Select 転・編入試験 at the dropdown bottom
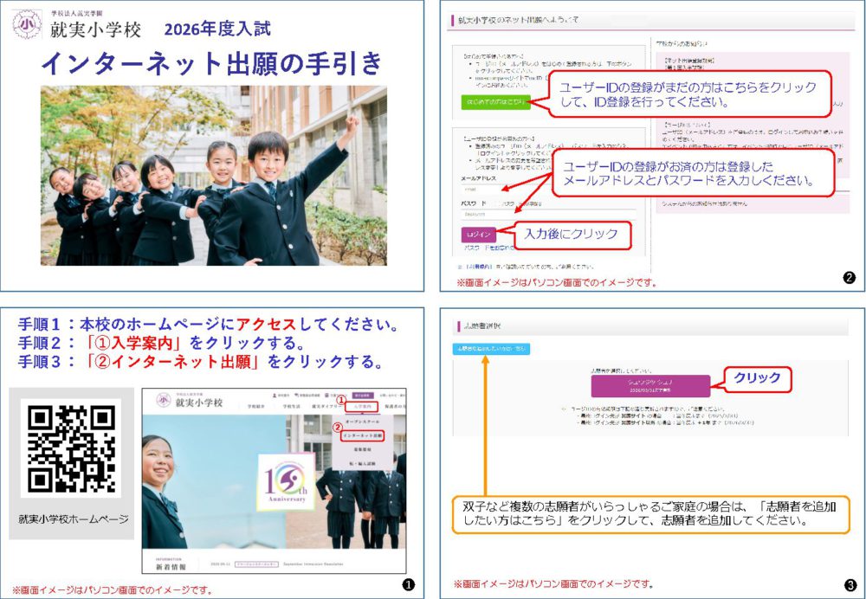This screenshot has height=599, width=866. (x=364, y=462)
